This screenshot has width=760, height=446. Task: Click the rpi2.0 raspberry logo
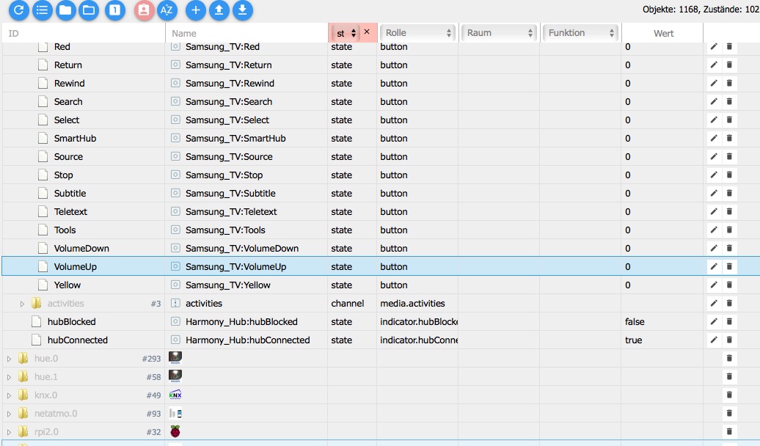pos(175,431)
